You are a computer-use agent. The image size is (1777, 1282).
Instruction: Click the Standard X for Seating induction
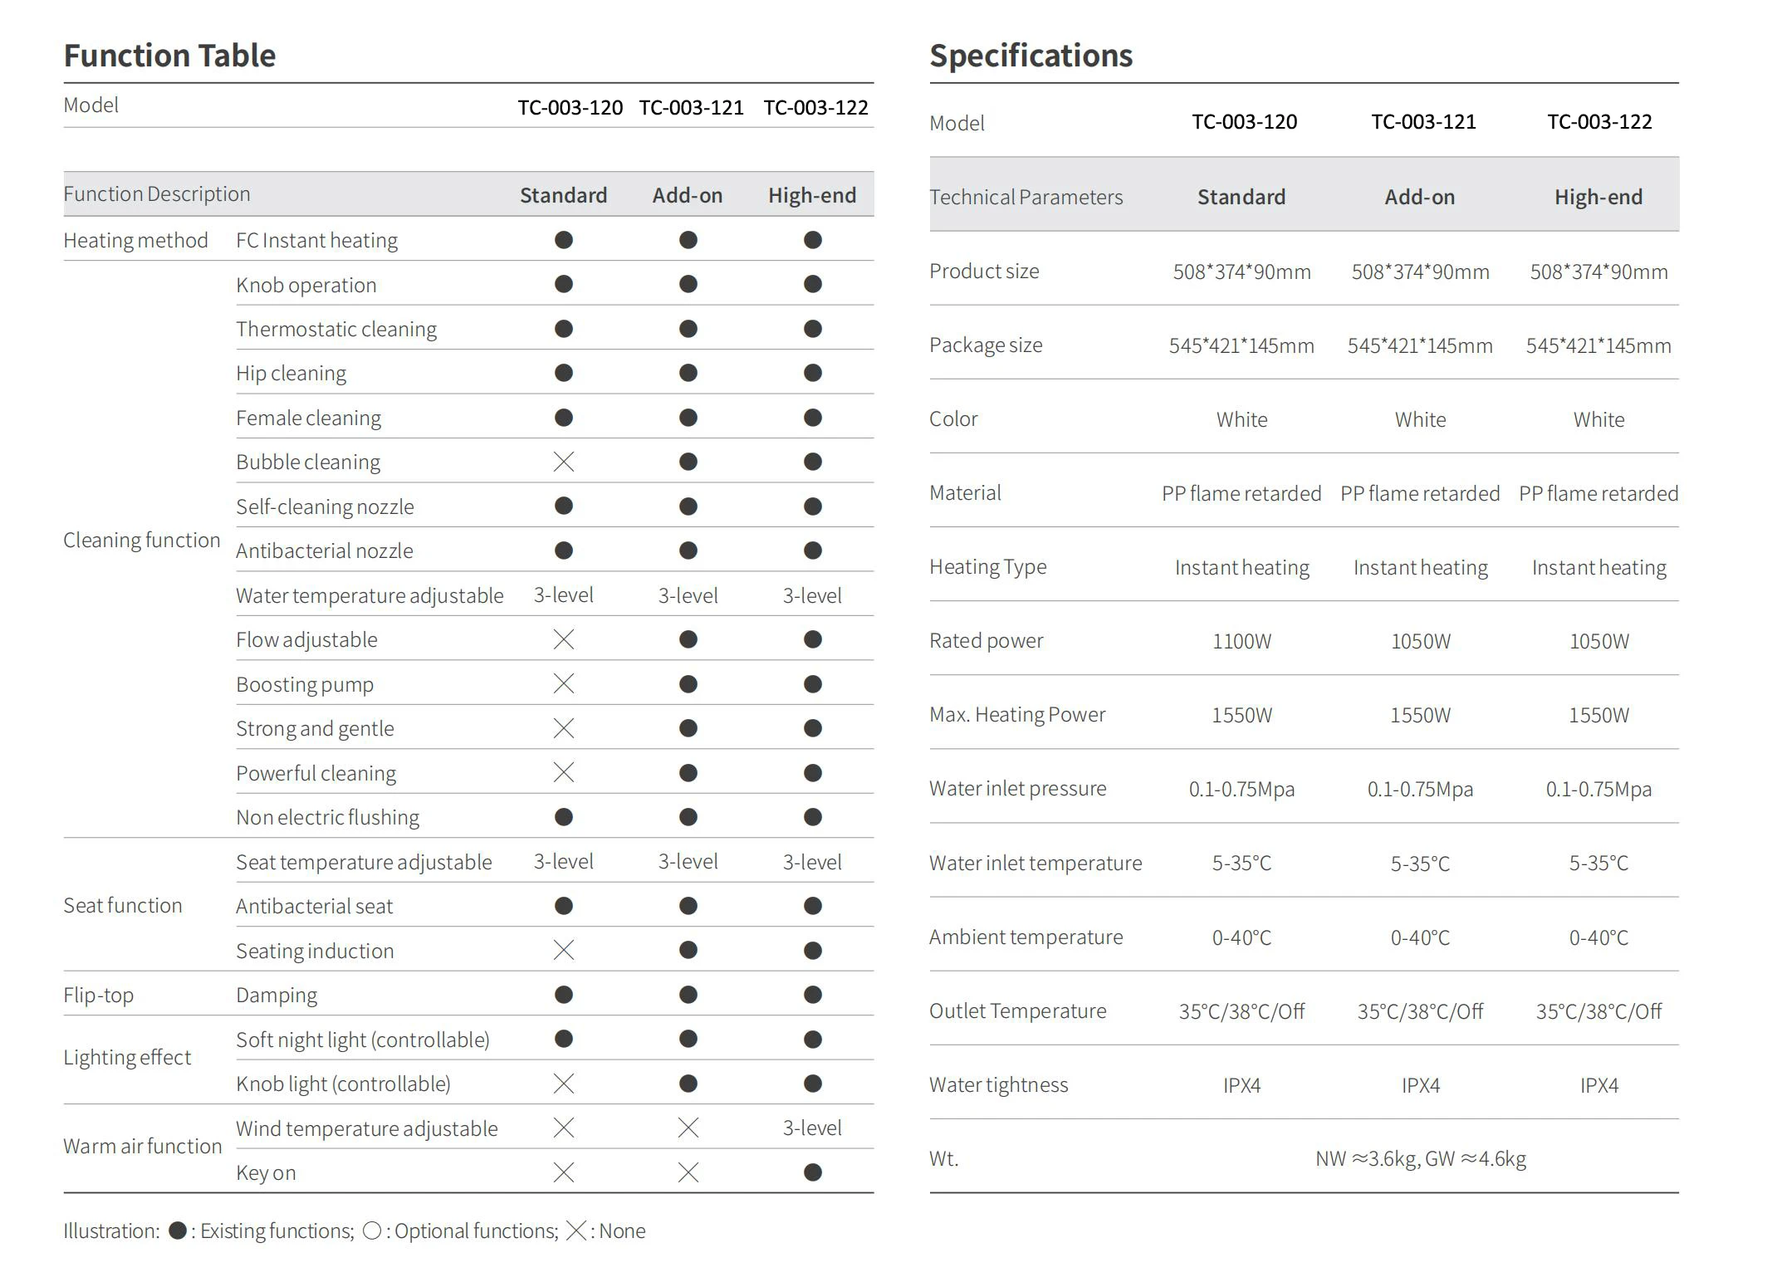tap(563, 950)
